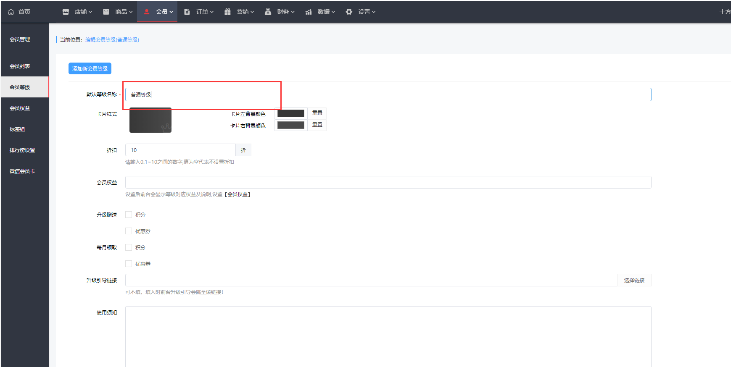Go to 标签组 sidebar item
Screen dimensions: 731x367
[17, 129]
